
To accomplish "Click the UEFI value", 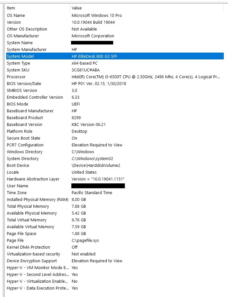I will pos(76,104).
